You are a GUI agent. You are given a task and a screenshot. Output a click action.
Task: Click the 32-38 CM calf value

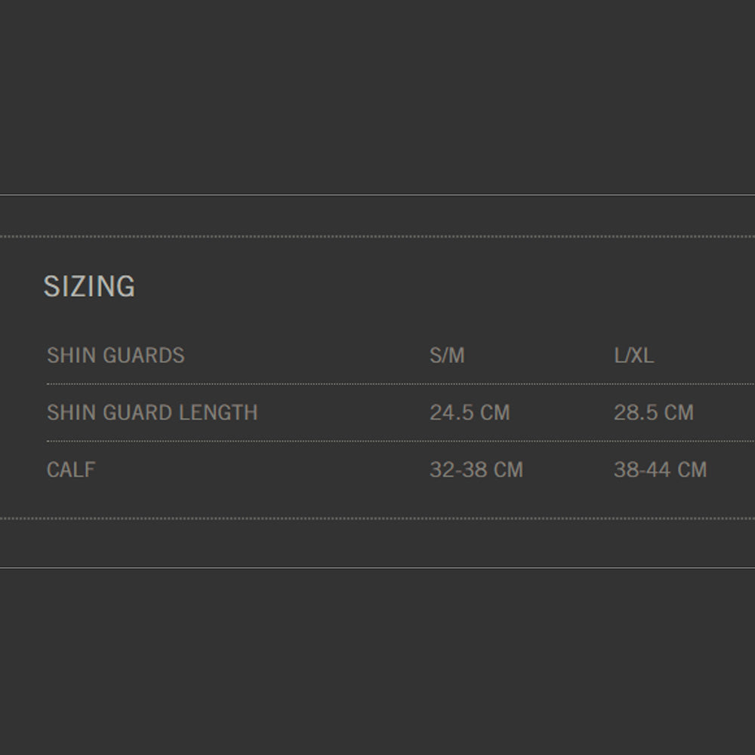point(476,470)
